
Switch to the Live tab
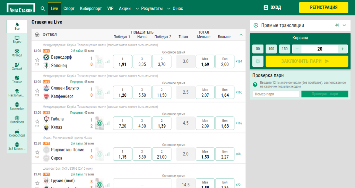(54, 9)
